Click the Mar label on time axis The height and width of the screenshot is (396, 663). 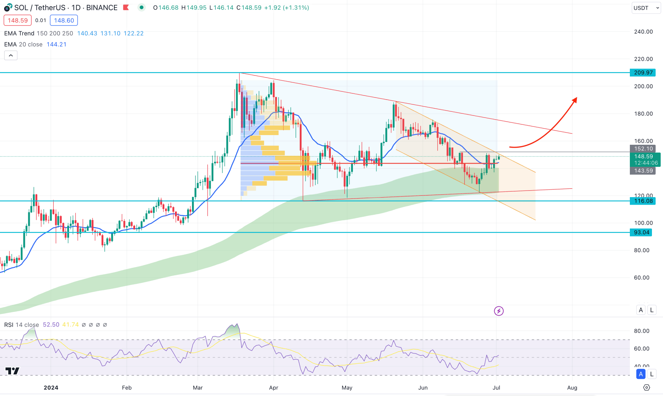click(x=198, y=388)
